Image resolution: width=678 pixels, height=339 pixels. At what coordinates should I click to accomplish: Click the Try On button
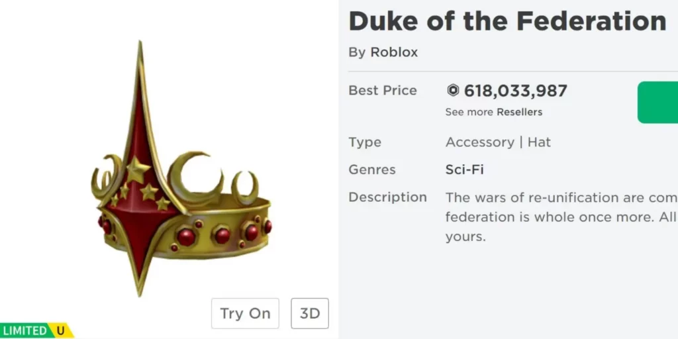(245, 313)
